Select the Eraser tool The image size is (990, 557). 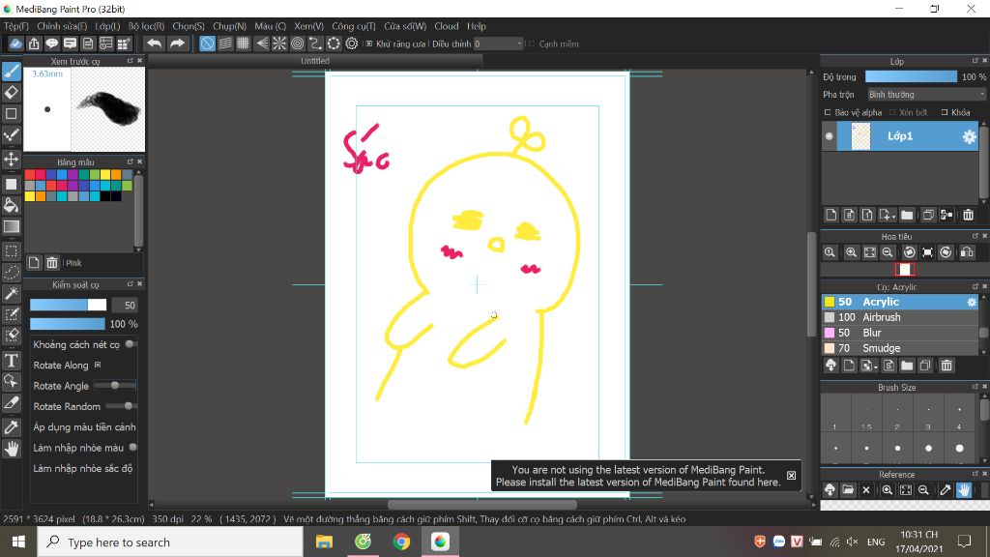click(x=12, y=93)
